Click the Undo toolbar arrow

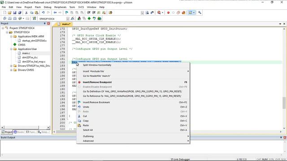tap(43, 13)
